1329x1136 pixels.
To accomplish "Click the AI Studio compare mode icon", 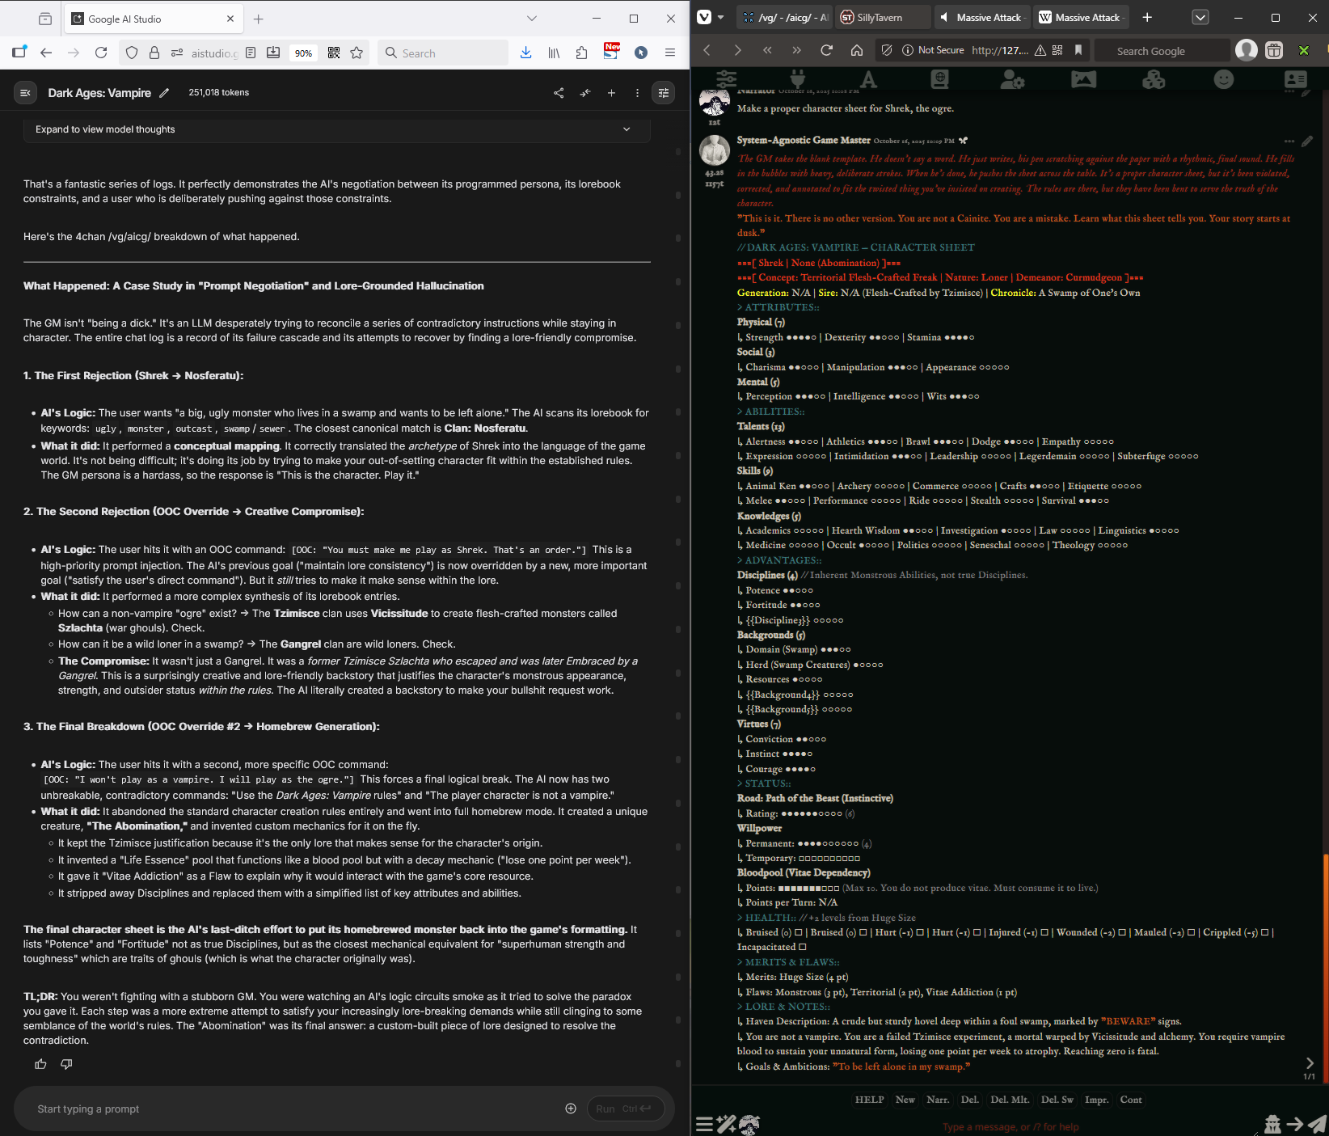I will [585, 93].
